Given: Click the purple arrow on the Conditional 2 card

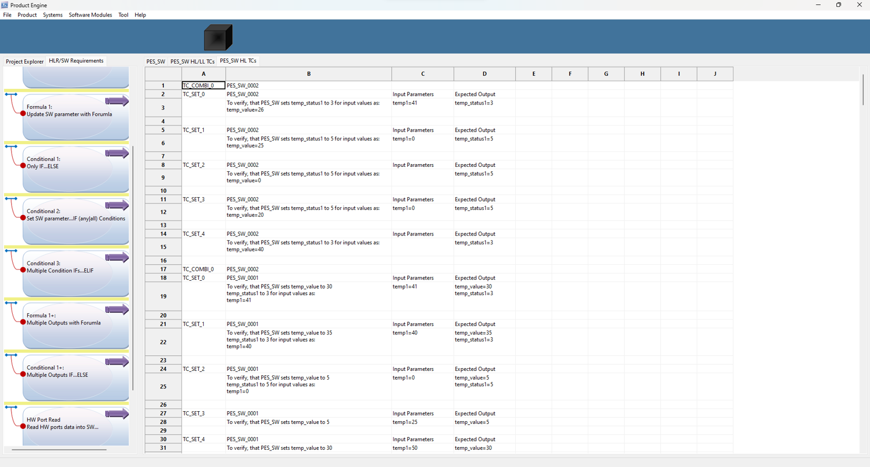Looking at the screenshot, I should (x=117, y=206).
